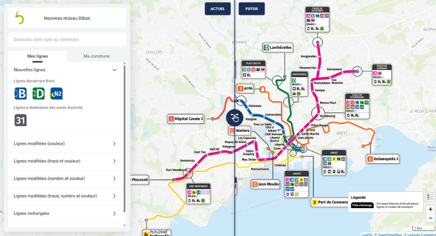Select the green line D icon
Image resolution: width=436 pixels, height=236 pixels.
39,93
